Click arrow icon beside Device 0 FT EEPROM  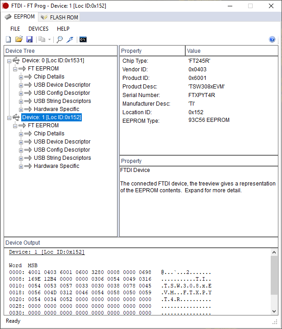coord(22,69)
